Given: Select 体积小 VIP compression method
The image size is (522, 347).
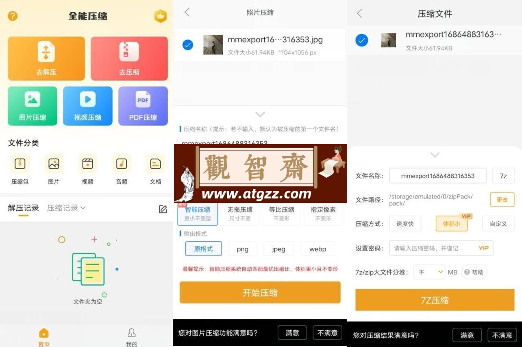Looking at the screenshot, I should click(x=452, y=224).
